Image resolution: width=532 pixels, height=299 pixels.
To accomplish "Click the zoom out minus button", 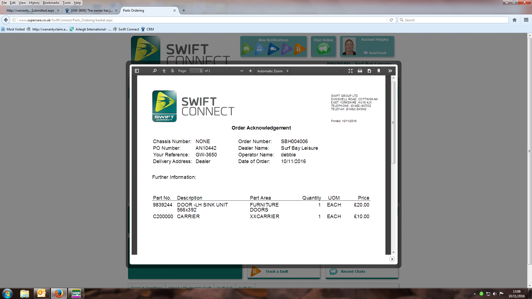I will 242,71.
